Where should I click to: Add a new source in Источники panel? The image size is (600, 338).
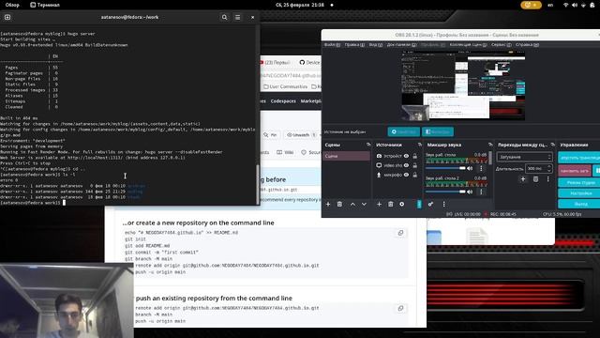[379, 205]
